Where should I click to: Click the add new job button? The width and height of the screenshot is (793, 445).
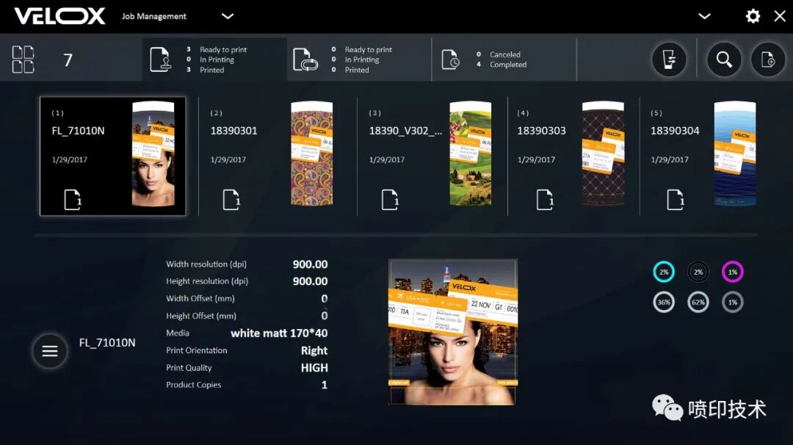click(768, 59)
